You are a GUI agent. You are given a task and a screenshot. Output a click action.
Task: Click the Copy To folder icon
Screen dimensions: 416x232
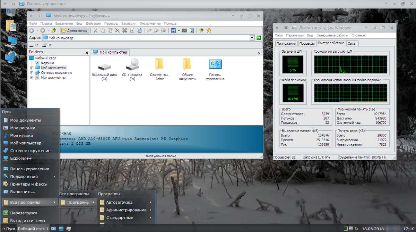156,30
